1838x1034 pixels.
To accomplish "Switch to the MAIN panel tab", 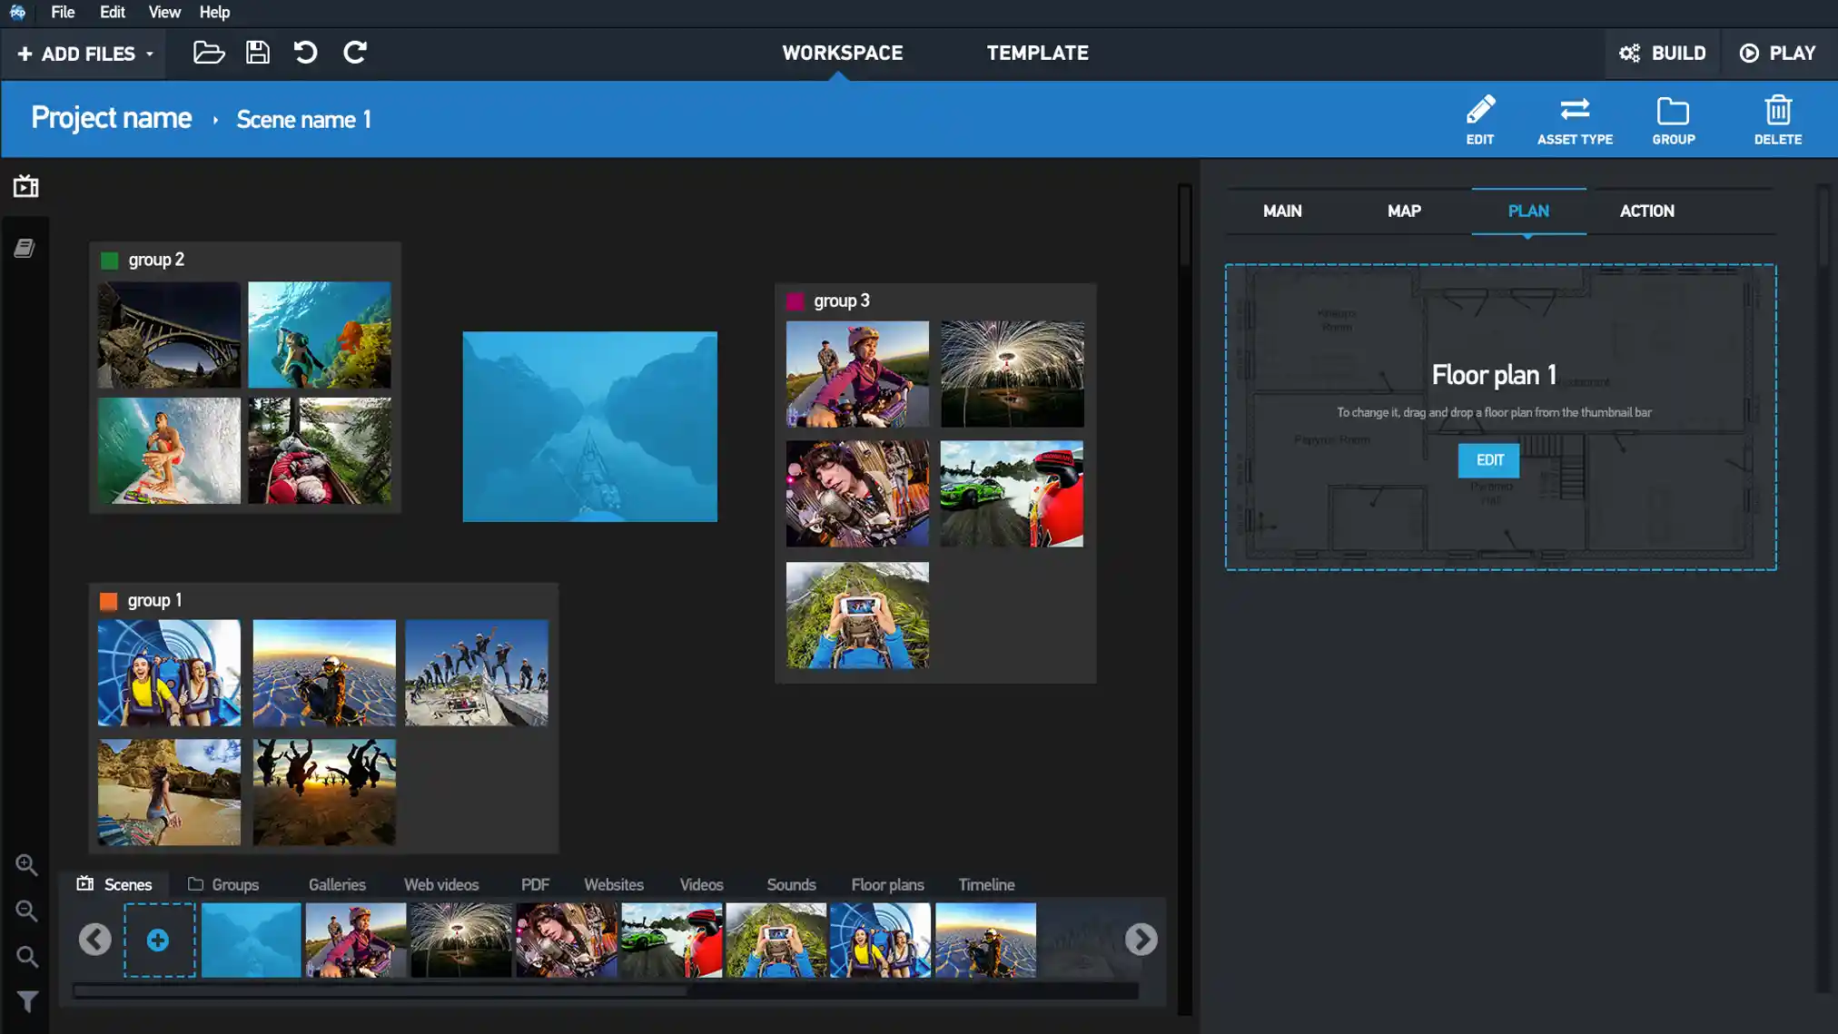I will [1282, 211].
